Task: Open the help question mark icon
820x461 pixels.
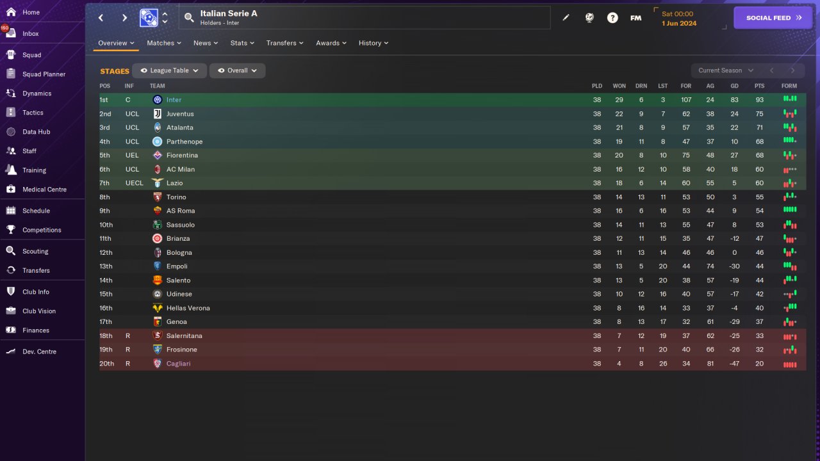Action: coord(612,18)
